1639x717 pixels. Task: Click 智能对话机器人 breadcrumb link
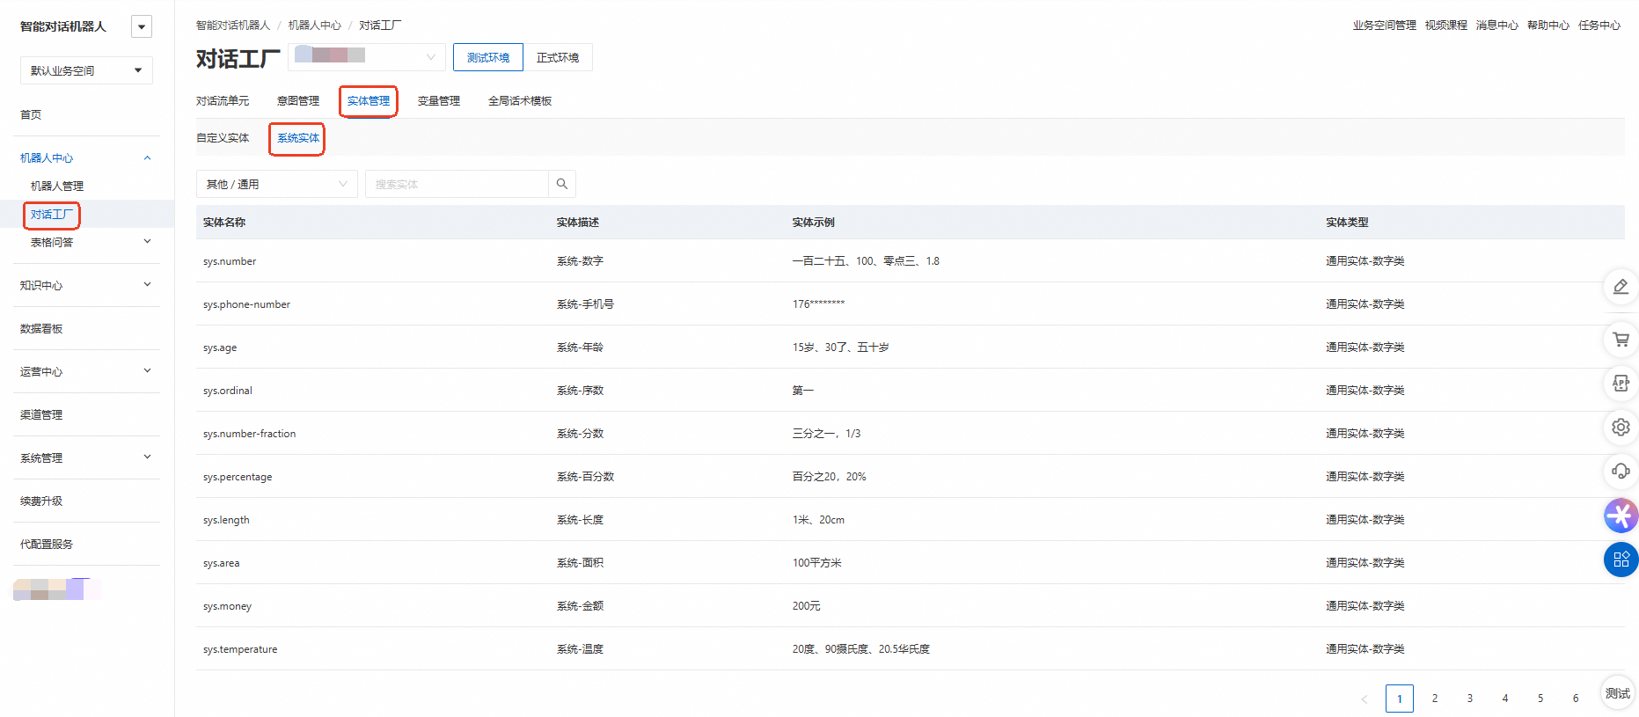coord(233,26)
